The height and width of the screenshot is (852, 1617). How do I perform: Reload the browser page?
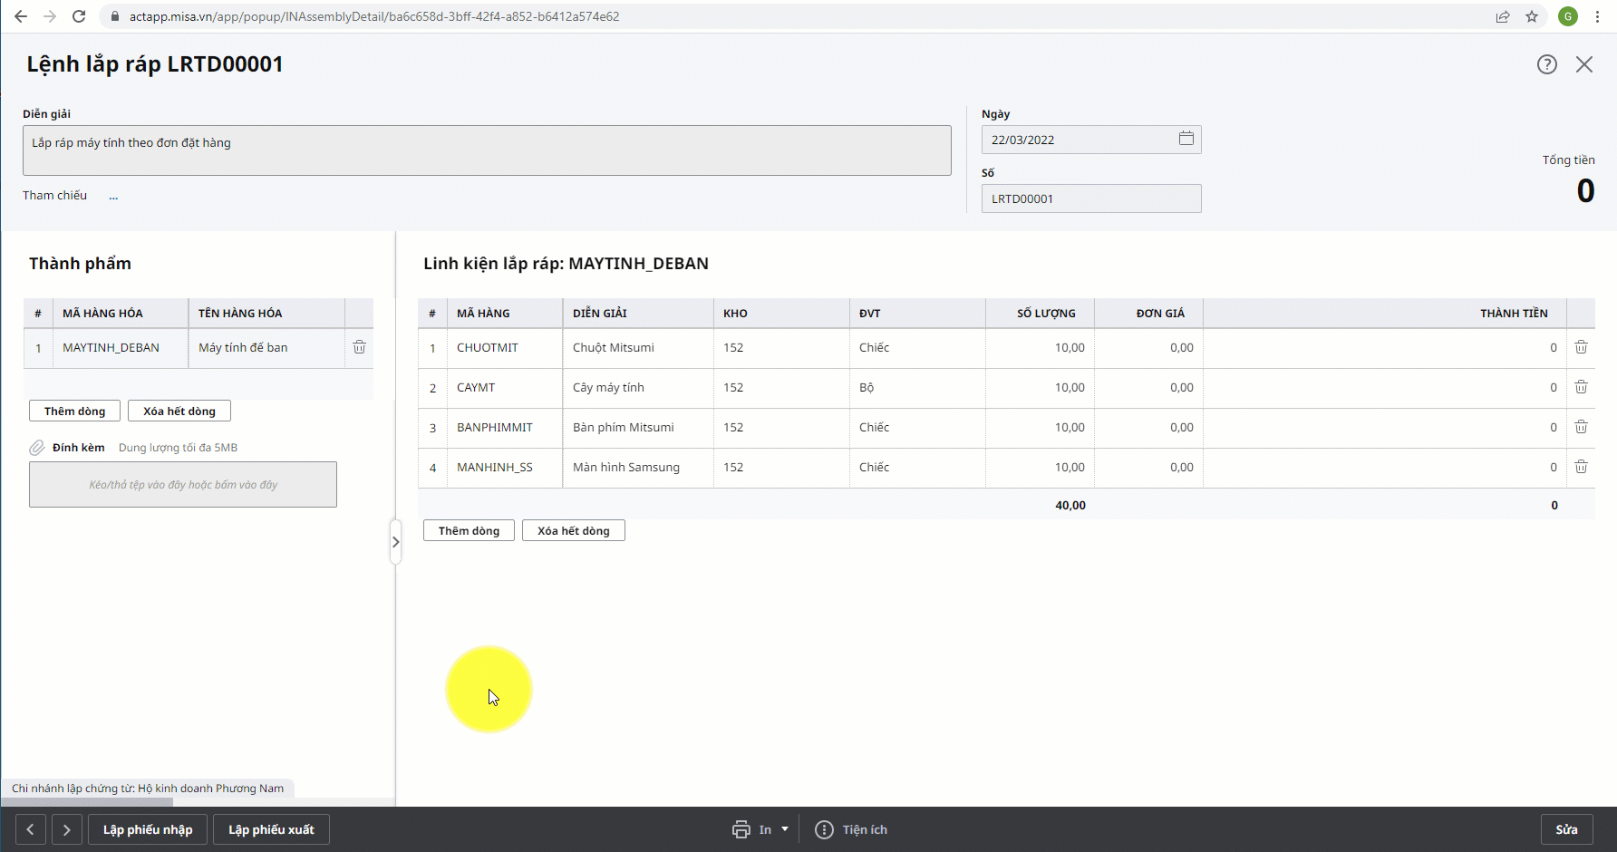79,16
